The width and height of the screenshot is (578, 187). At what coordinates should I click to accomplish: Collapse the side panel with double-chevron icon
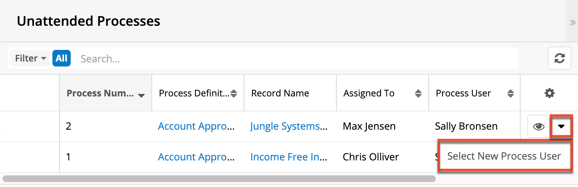pos(573,22)
